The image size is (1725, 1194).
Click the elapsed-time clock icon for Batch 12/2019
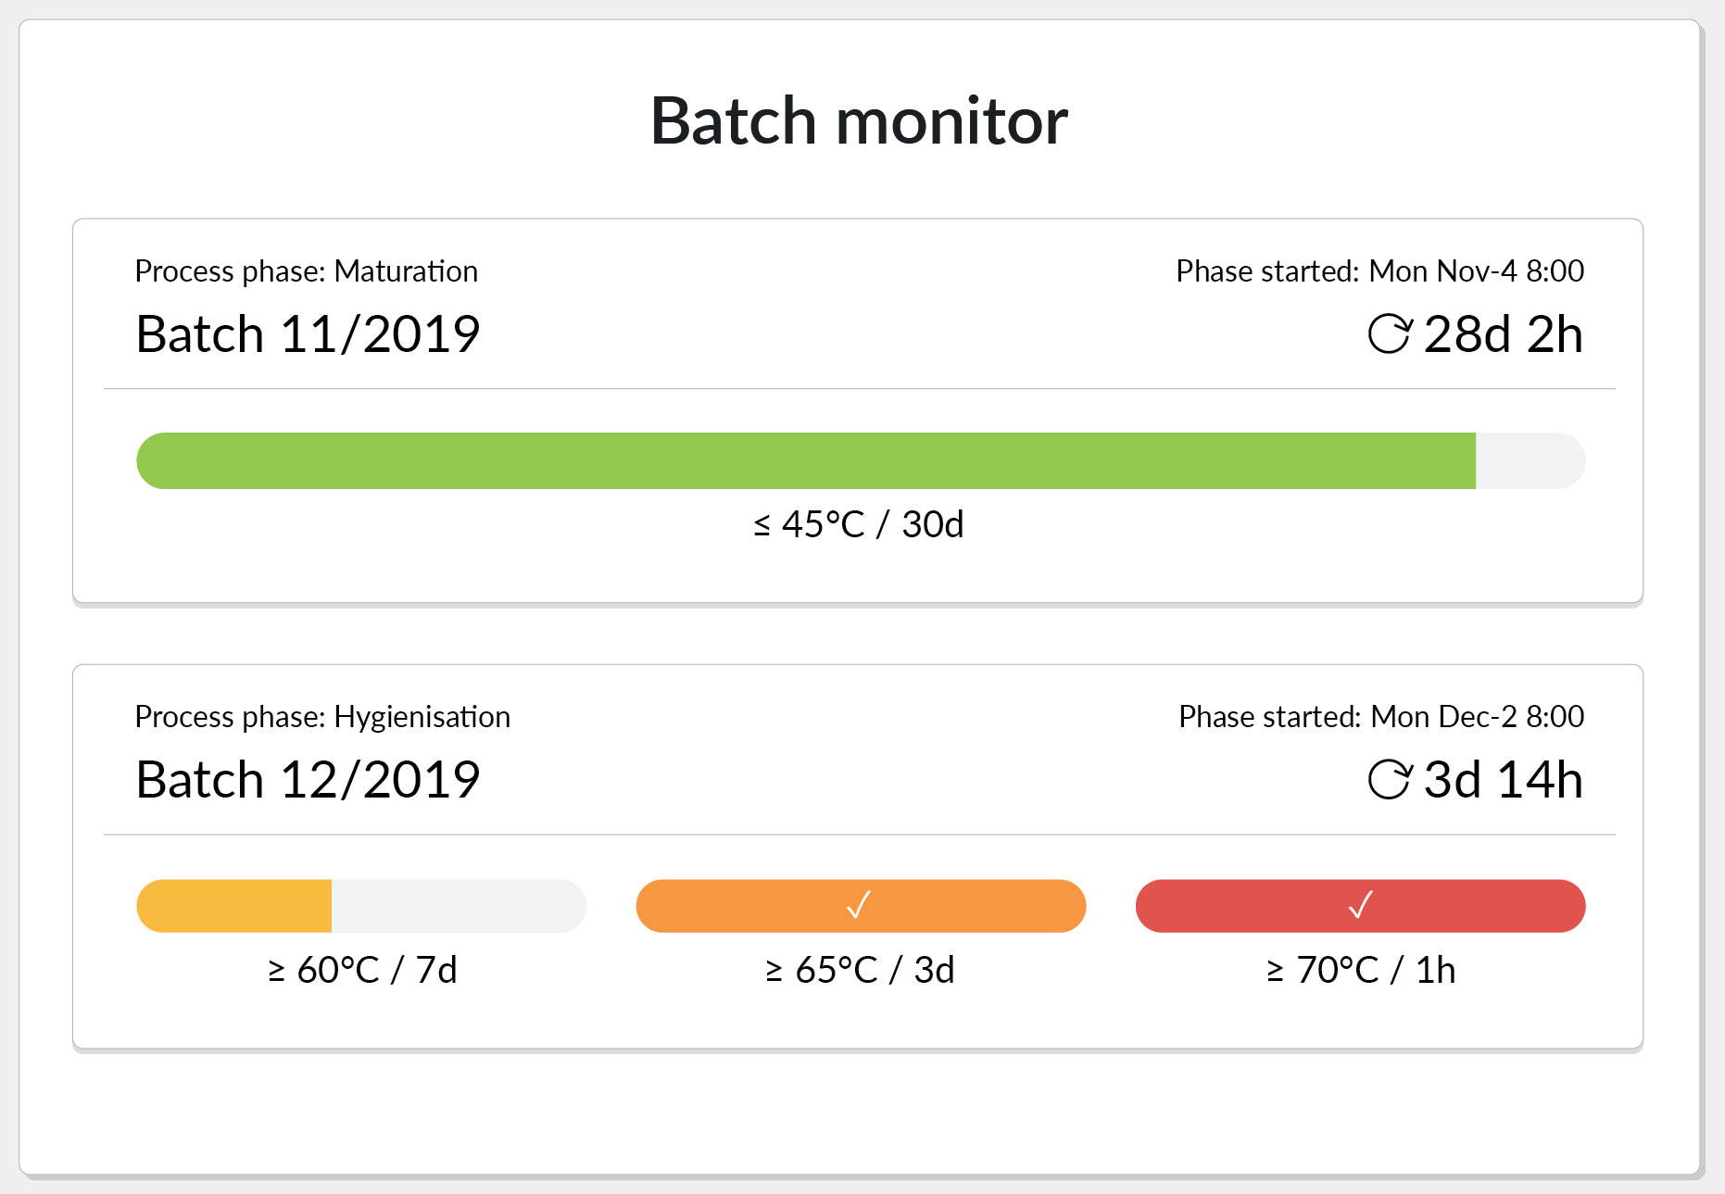pyautogui.click(x=1390, y=780)
